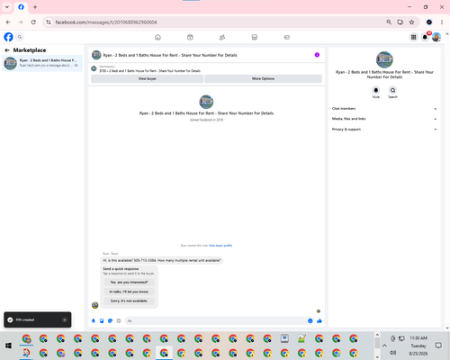
Task: Open the emoji picker in message box
Action: (310, 321)
